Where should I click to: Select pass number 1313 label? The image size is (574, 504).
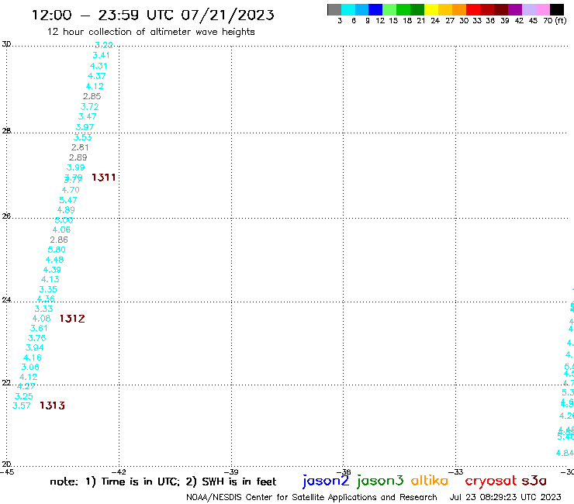tap(52, 406)
